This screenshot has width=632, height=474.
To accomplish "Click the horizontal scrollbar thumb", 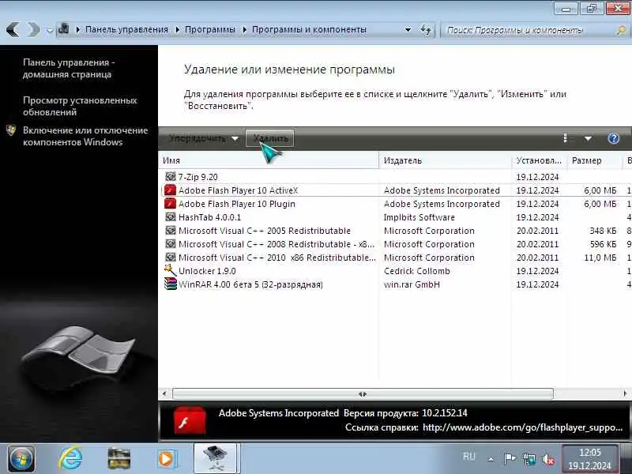I will 363,393.
